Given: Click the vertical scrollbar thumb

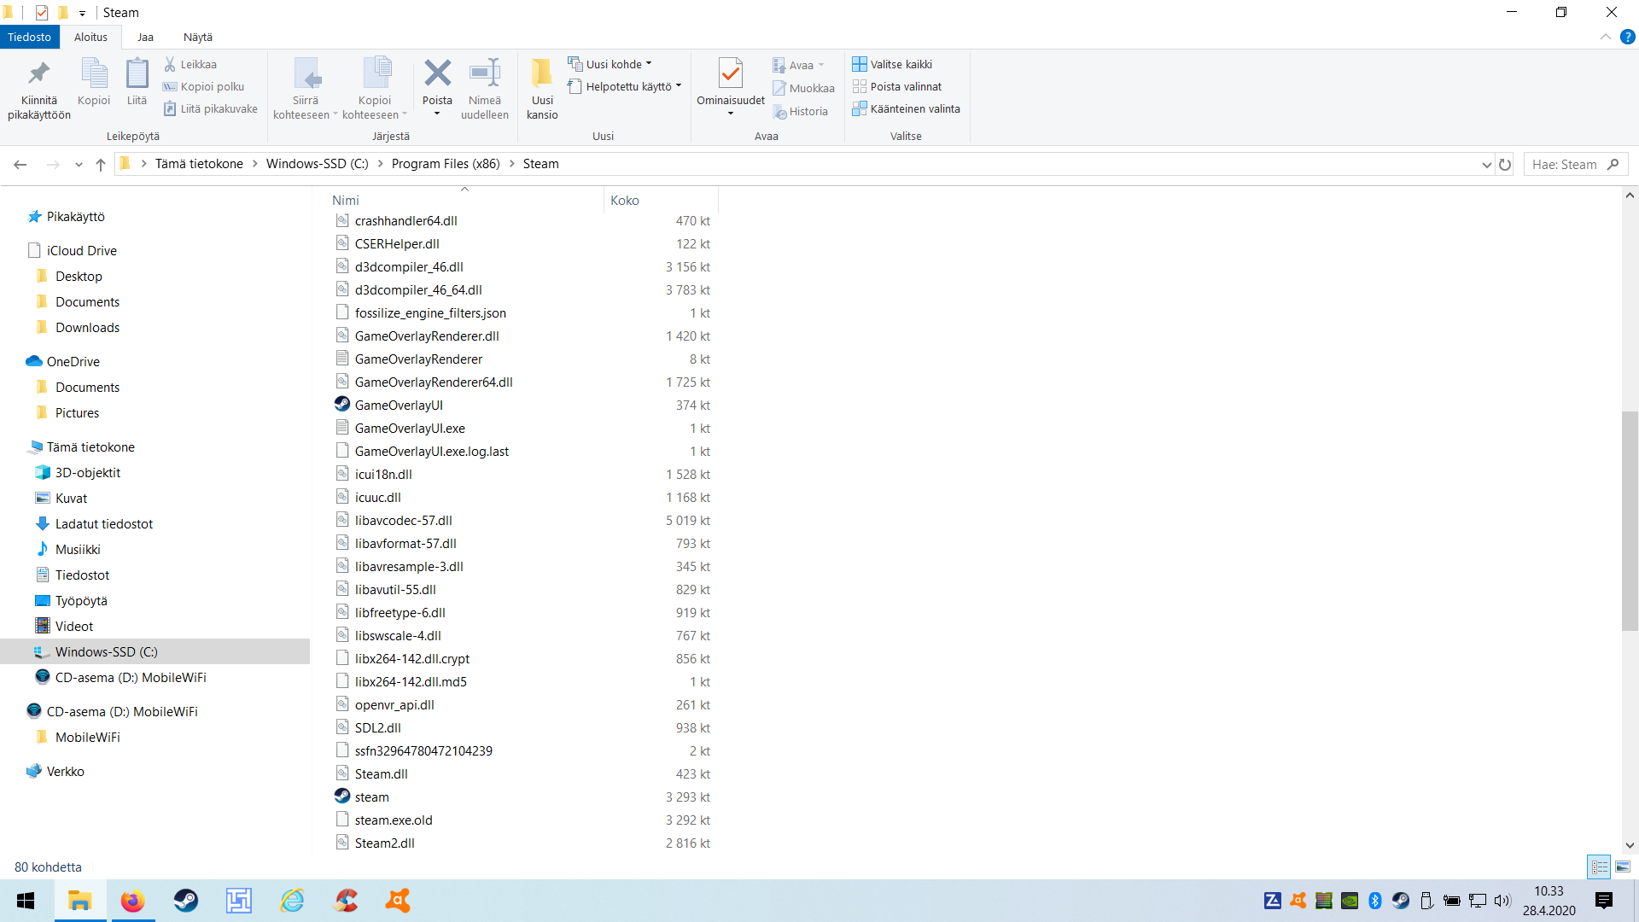Looking at the screenshot, I should click(x=1630, y=521).
